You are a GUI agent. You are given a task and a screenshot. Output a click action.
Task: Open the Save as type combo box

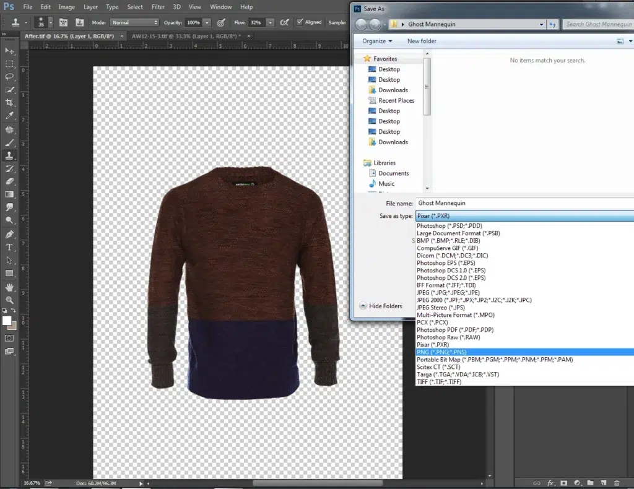tap(525, 216)
